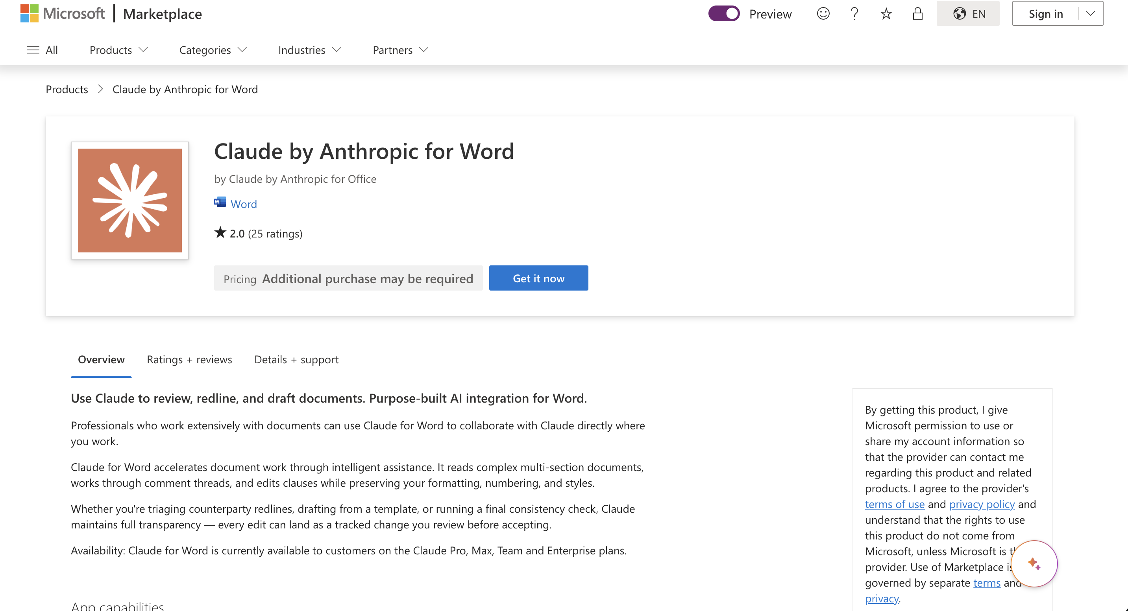Open the provider's privacy policy link
Screen dimensions: 1128x611
coord(982,504)
